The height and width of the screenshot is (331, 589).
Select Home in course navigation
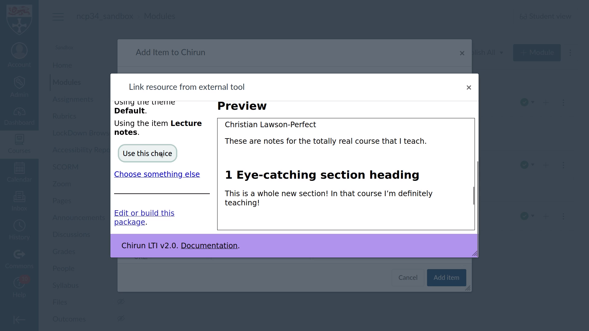(62, 65)
